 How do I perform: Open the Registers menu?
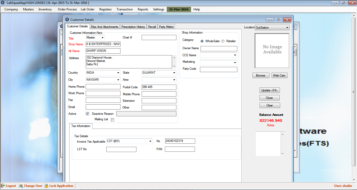pyautogui.click(x=105, y=9)
